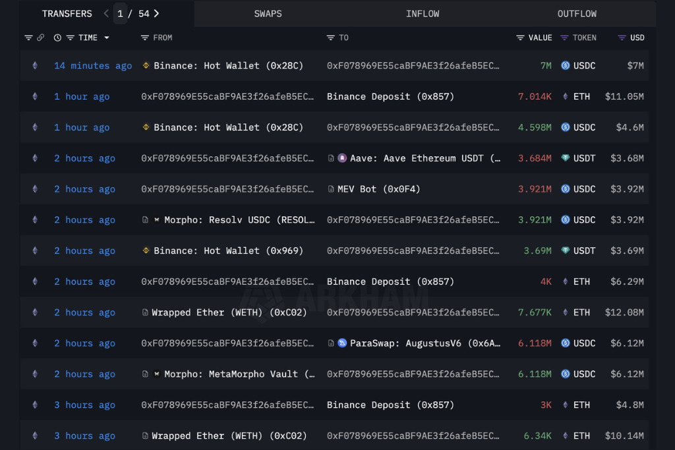
Task: Click Ethereum chain icon in 14 minutes row
Action: tap(35, 66)
